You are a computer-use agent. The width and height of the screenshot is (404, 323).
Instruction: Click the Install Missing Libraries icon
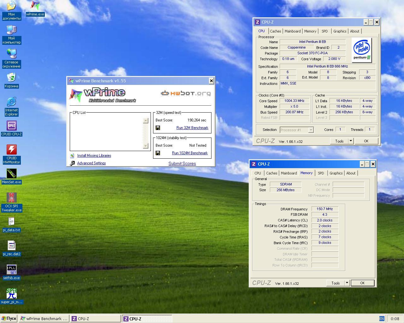click(x=72, y=156)
